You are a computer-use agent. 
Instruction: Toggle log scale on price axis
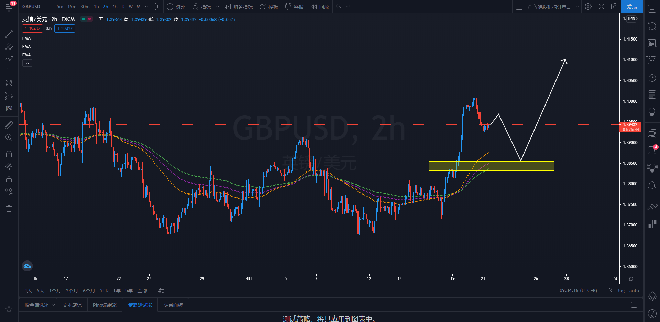tap(621, 290)
